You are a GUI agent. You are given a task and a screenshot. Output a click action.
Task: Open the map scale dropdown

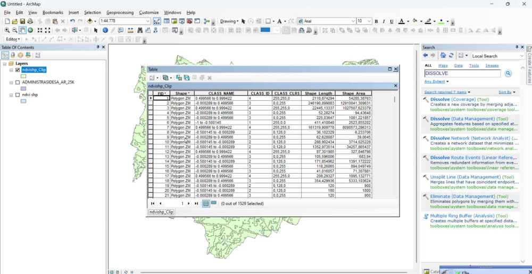click(147, 21)
